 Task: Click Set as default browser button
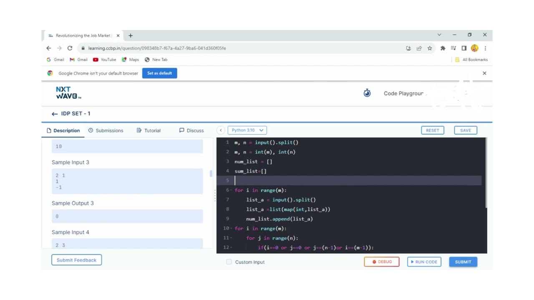pyautogui.click(x=159, y=73)
